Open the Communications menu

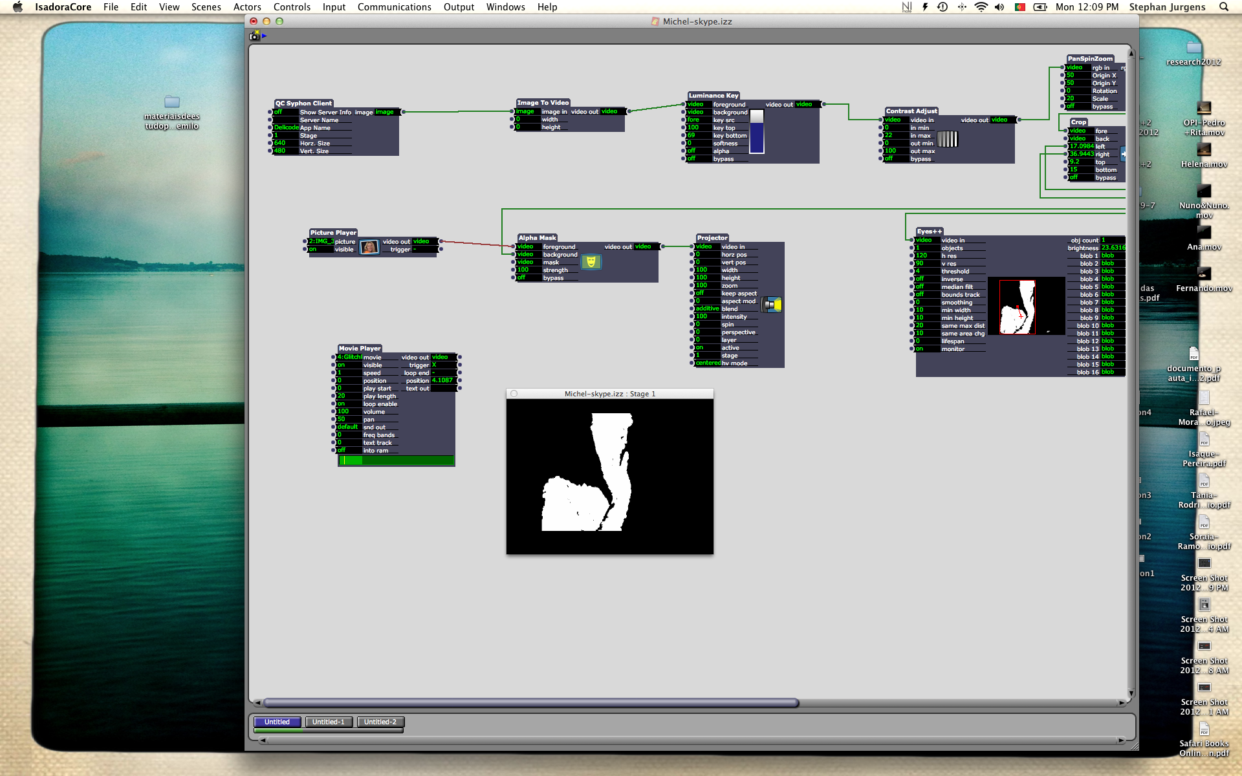point(394,7)
